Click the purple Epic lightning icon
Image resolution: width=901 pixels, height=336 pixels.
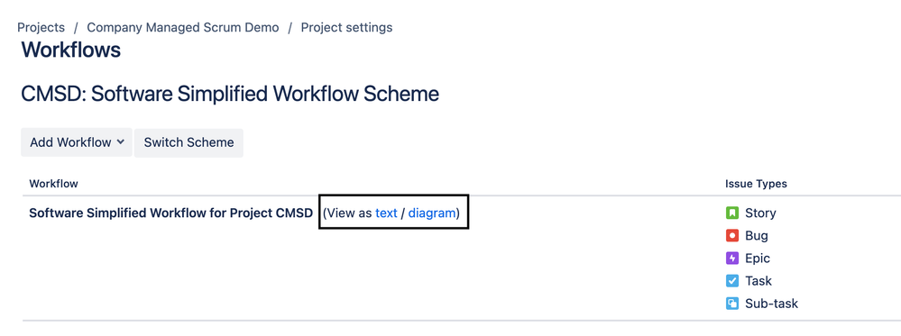(732, 259)
